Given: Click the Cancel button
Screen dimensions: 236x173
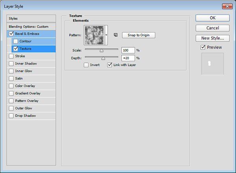Looking at the screenshot, I should pos(212,28).
